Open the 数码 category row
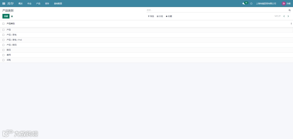This screenshot has height=139, width=293. [x=146, y=50]
